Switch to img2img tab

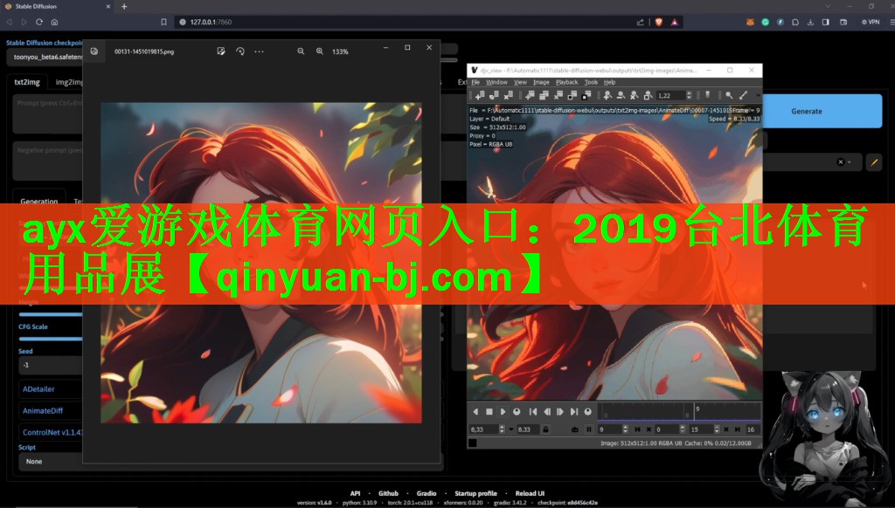(68, 82)
